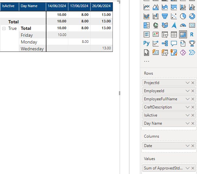197x174 pixels.
Task: Select the Key influencers visual
Action: 155,43
